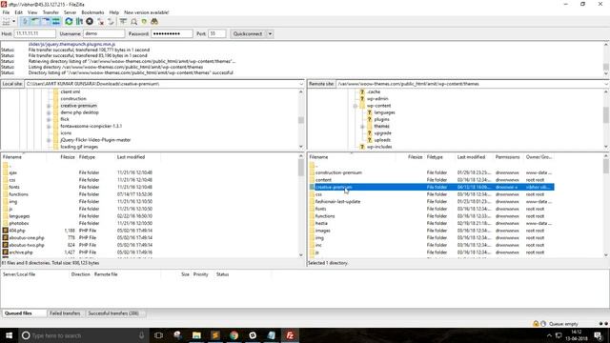Open the Edit menu
610x343 pixels.
[x=19, y=12]
